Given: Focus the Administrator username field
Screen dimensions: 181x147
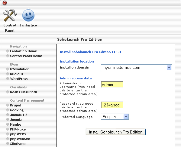Looking at the screenshot, I should [112, 84].
